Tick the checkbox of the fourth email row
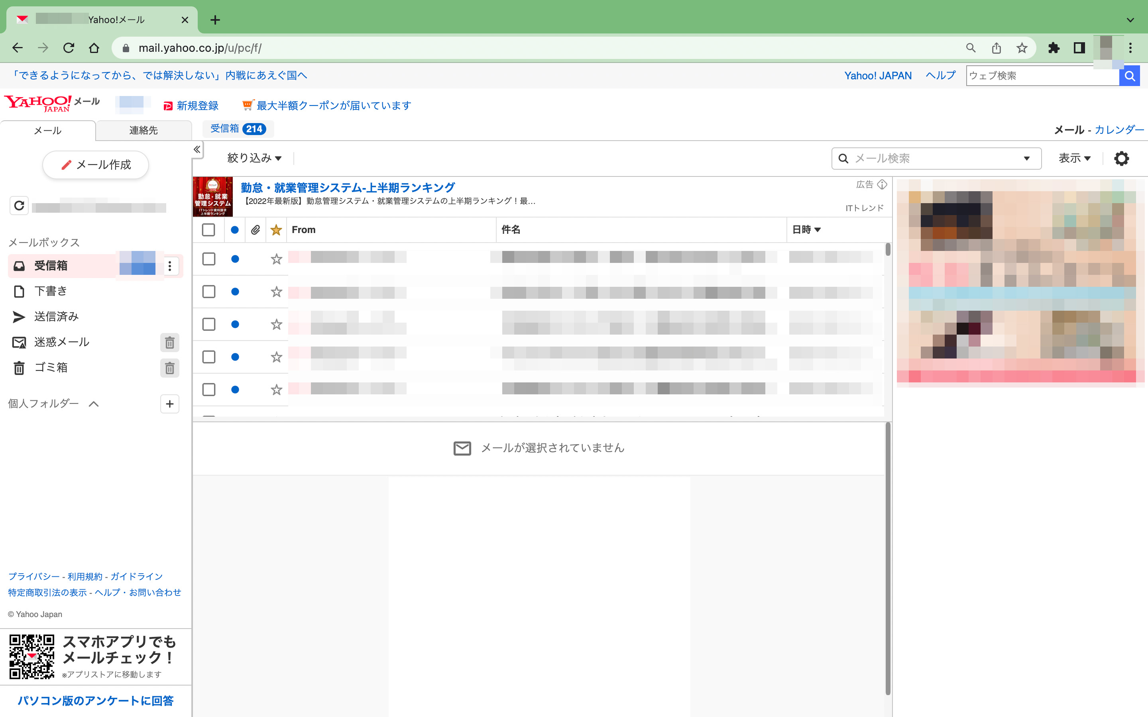This screenshot has height=717, width=1148. click(209, 357)
